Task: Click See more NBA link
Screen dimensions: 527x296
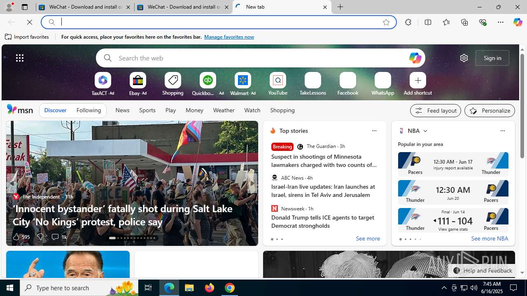Action: click(x=490, y=239)
